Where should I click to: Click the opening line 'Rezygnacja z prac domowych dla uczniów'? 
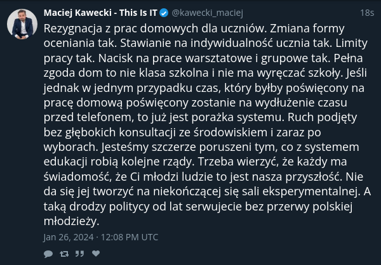pyautogui.click(x=156, y=29)
